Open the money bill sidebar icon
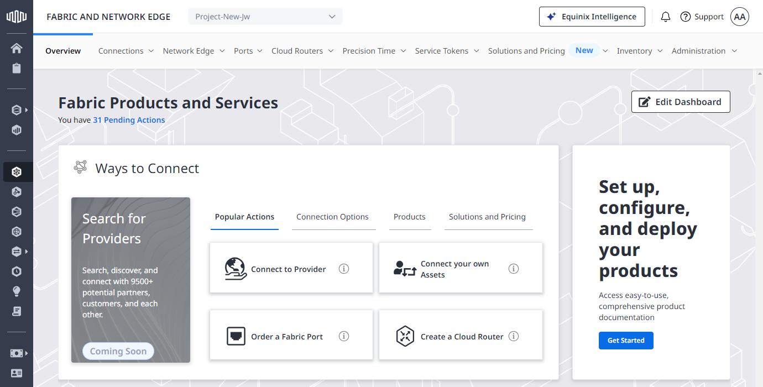The image size is (763, 387). coord(17,353)
